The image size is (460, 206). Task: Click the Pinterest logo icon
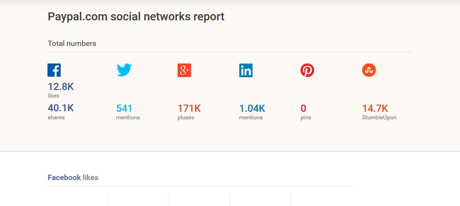click(x=307, y=70)
